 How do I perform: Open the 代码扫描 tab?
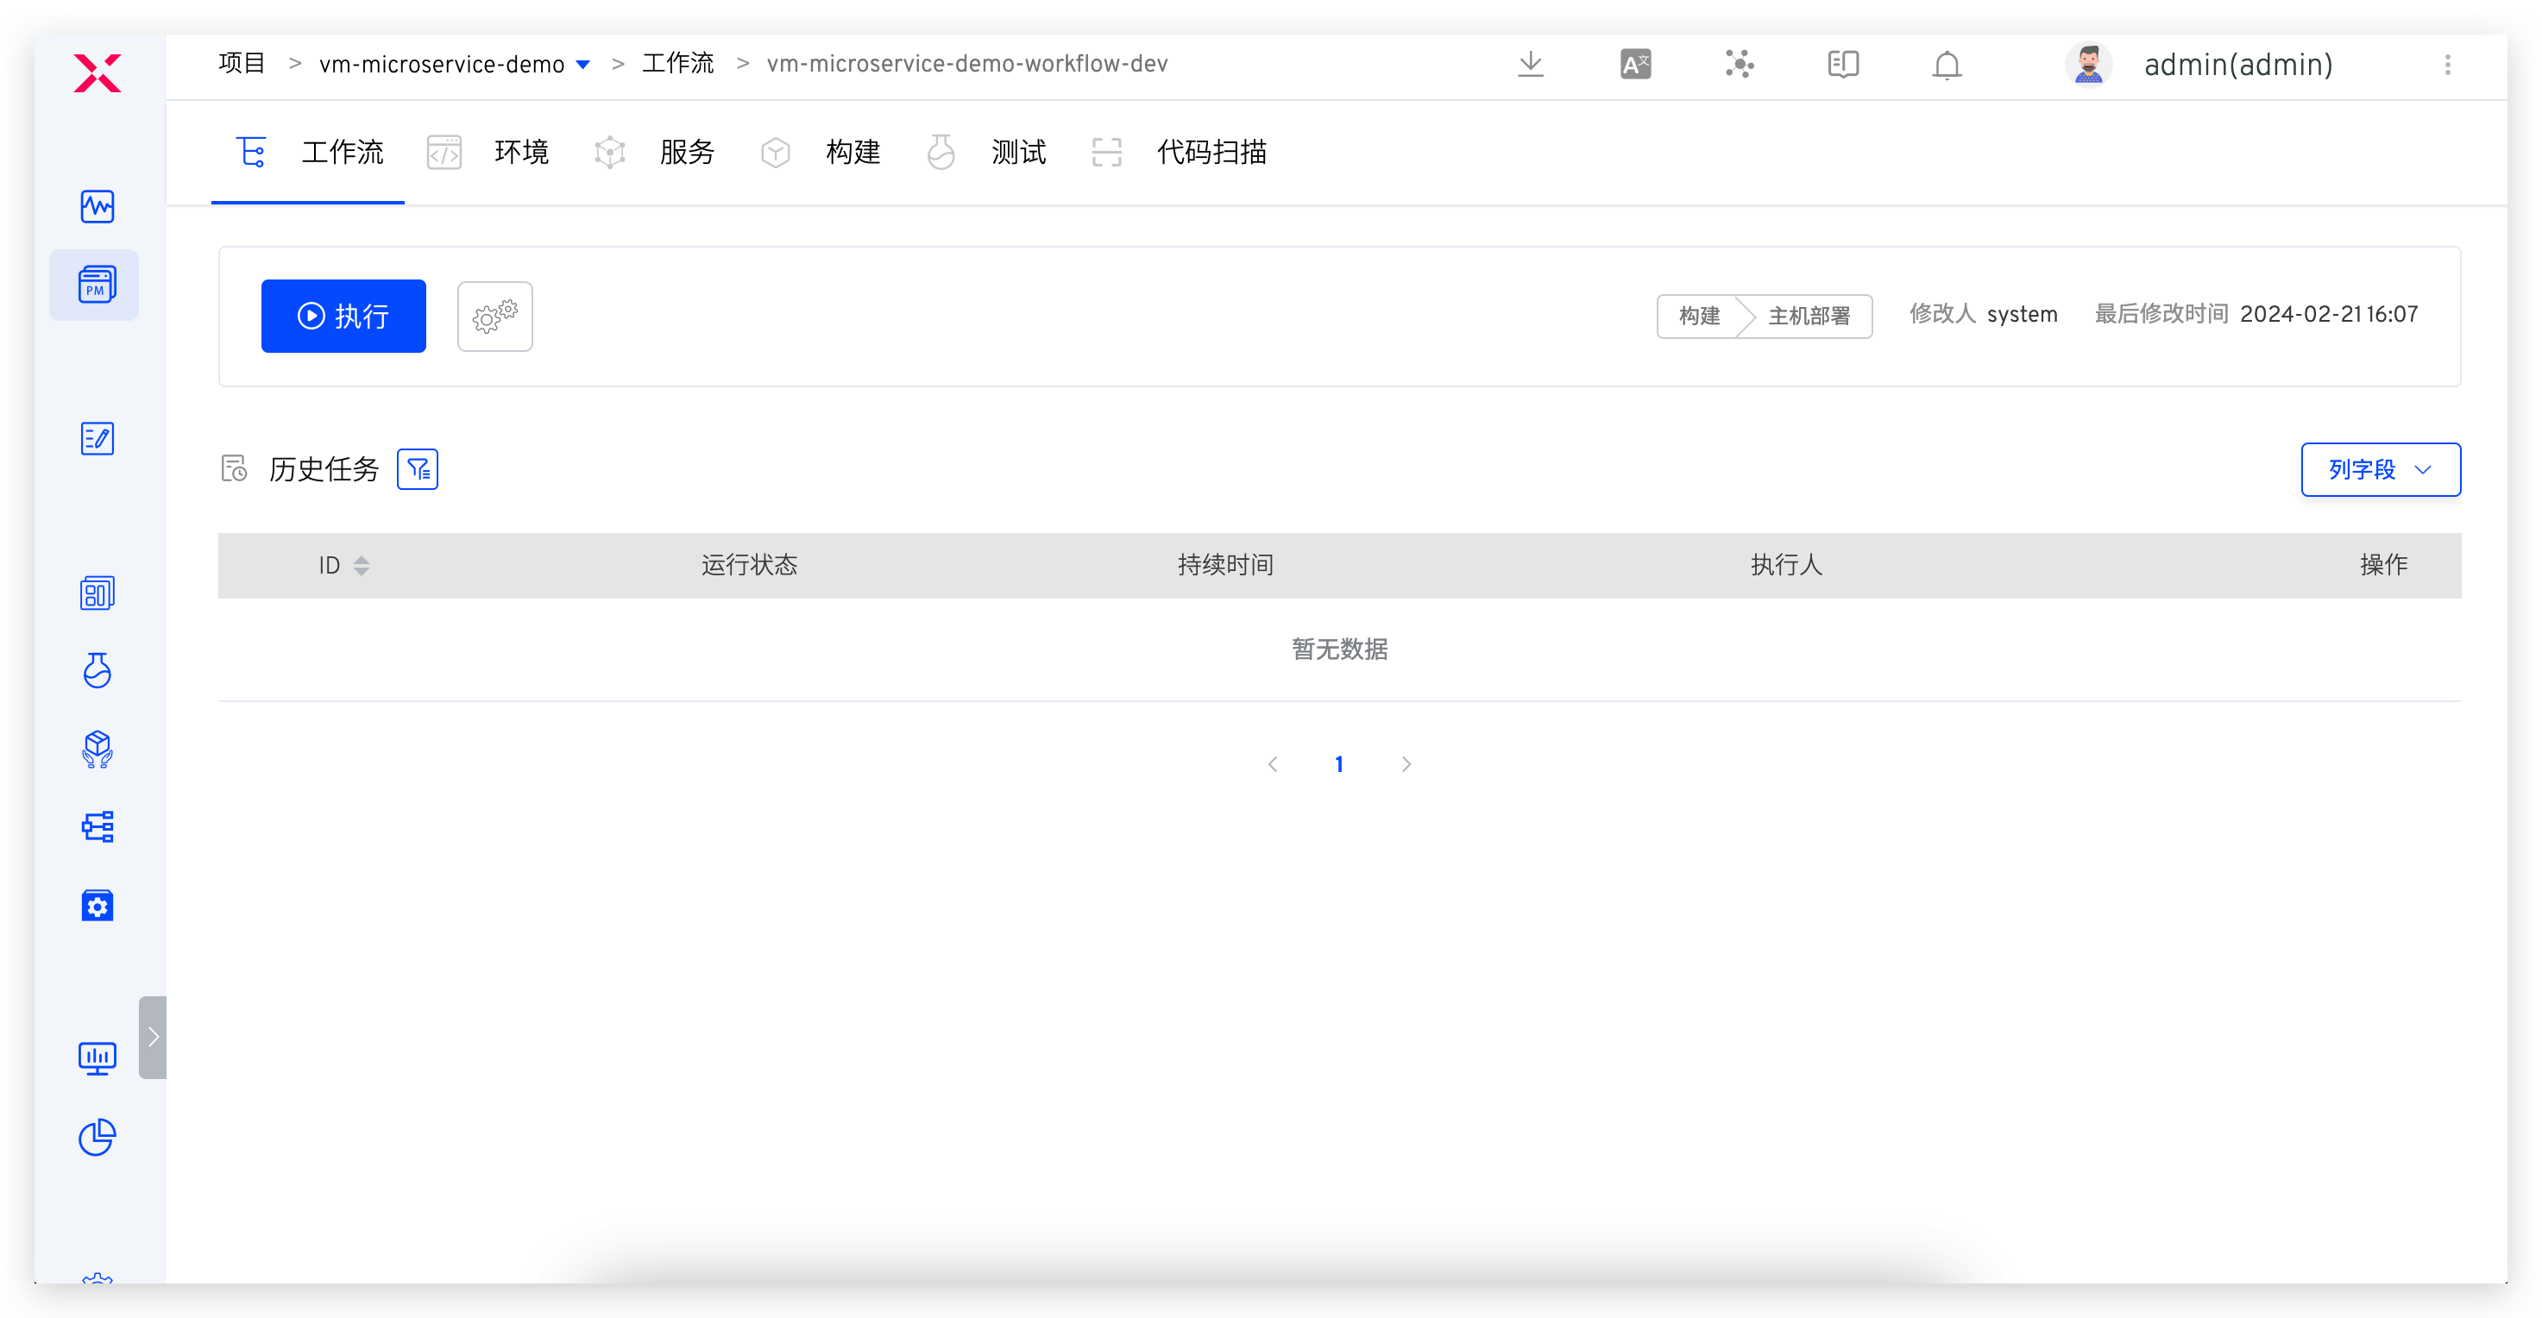[x=1211, y=152]
